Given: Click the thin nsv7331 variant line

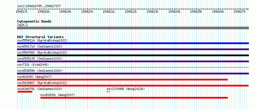Looking at the screenshot, I should pos(133,67).
